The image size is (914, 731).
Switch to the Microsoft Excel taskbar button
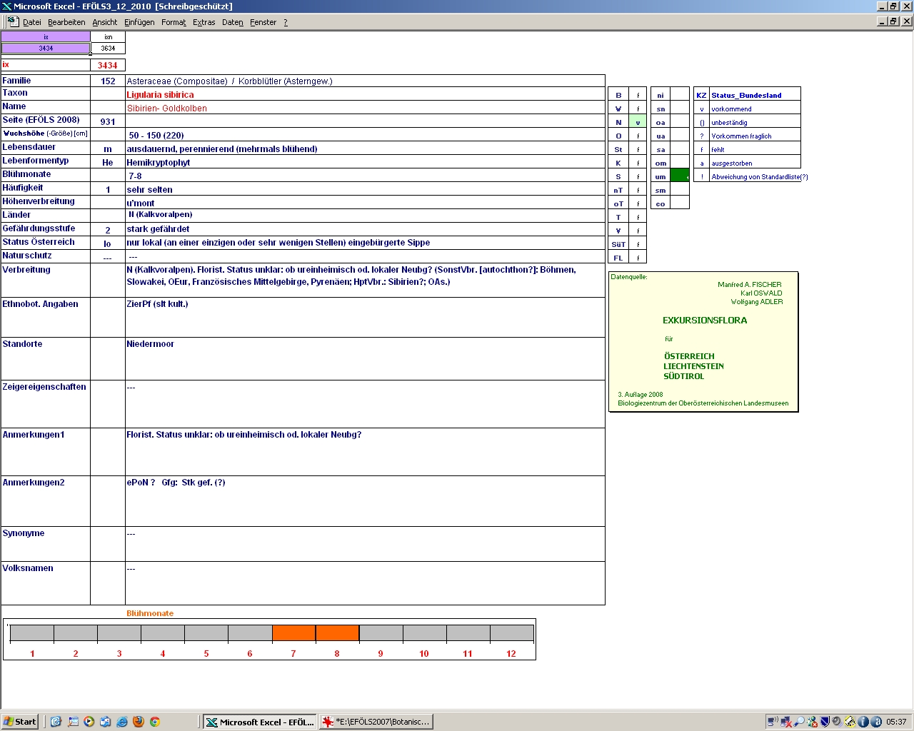[x=260, y=722]
